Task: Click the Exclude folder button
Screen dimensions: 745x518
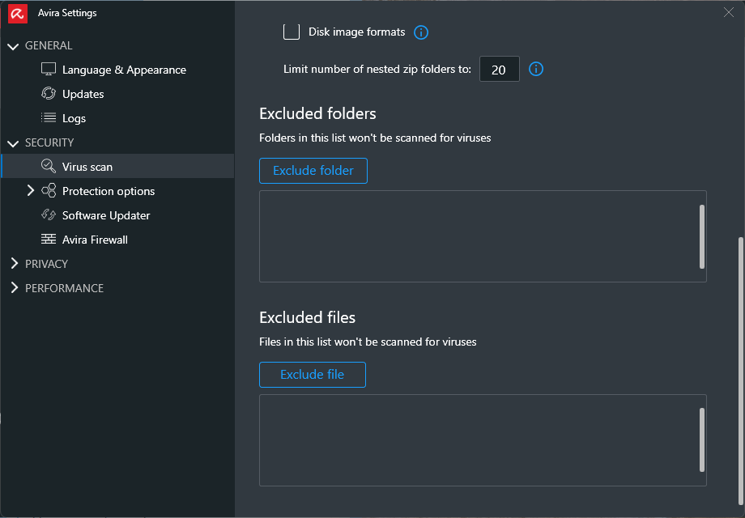Action: [313, 171]
